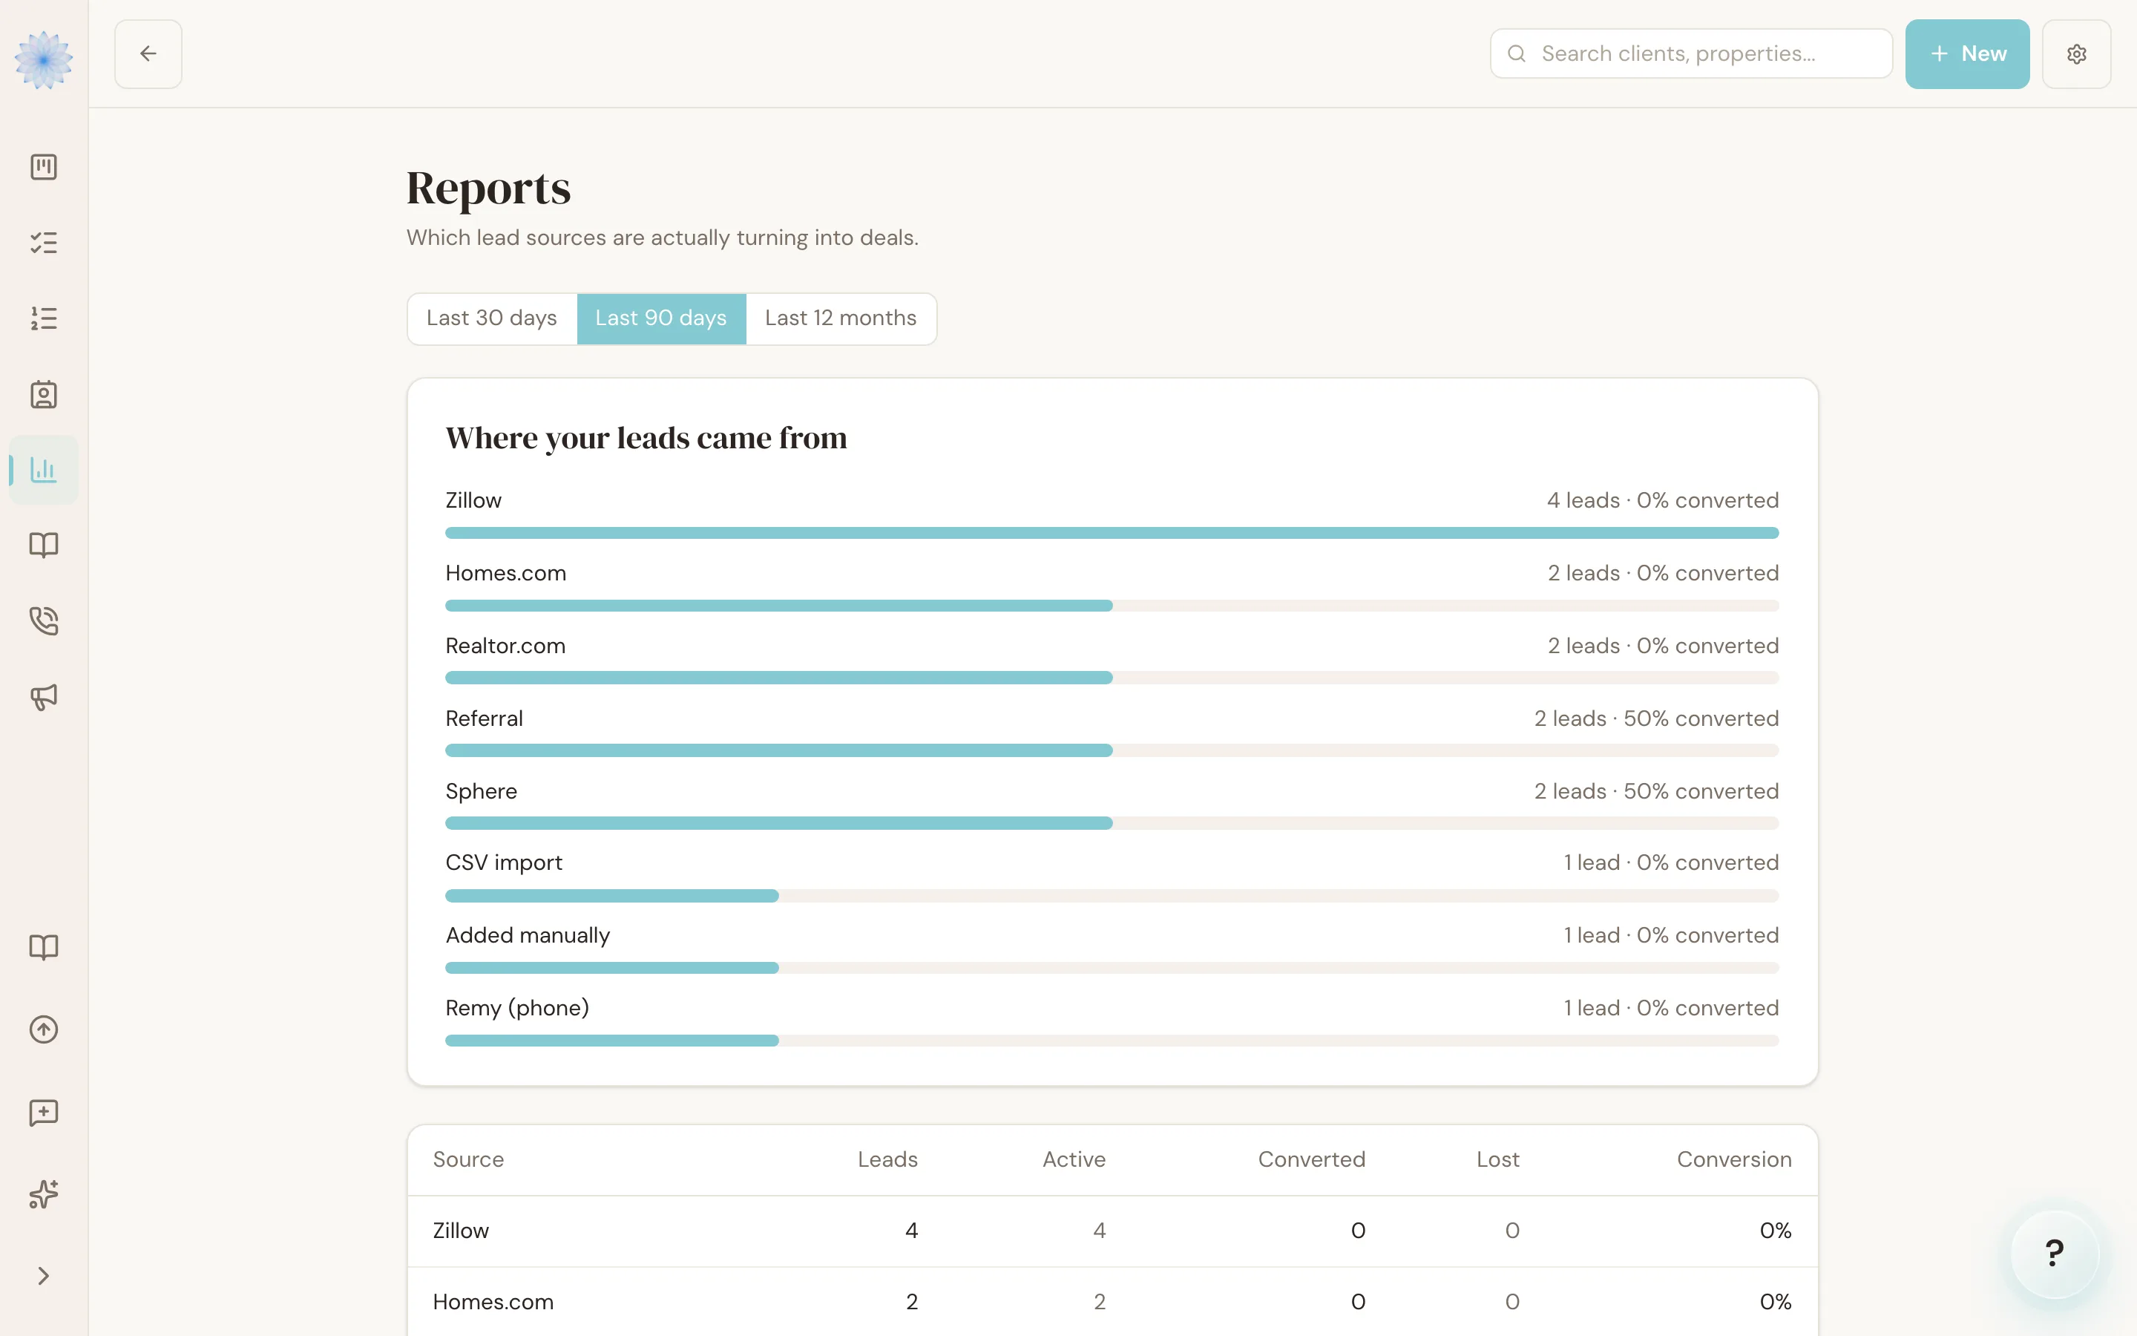Open the bar chart reports icon in sidebar
The height and width of the screenshot is (1336, 2137).
43,470
